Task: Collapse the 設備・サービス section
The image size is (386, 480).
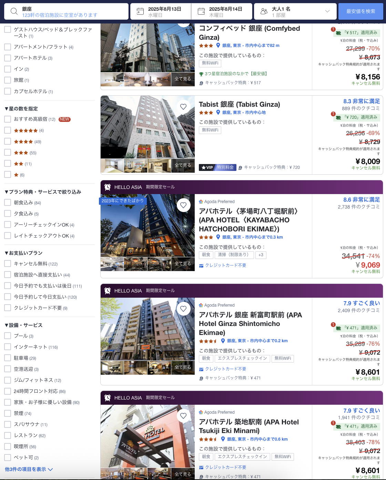Action: tap(23, 325)
